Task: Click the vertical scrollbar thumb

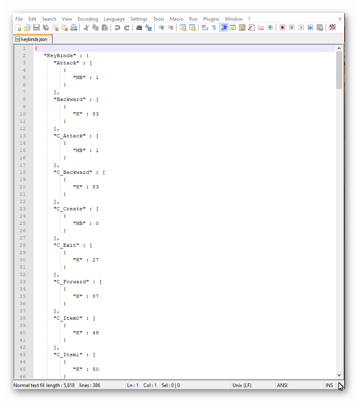Action: 339,70
